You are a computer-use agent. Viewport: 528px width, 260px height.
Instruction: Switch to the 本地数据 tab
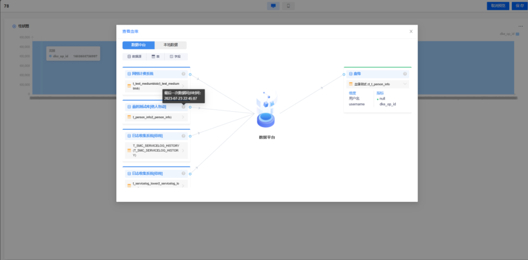coord(171,45)
